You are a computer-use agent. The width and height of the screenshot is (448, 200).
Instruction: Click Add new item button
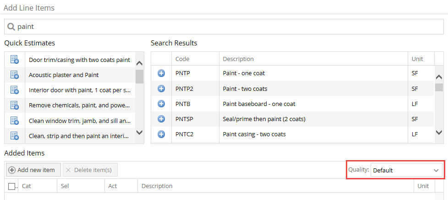33,170
